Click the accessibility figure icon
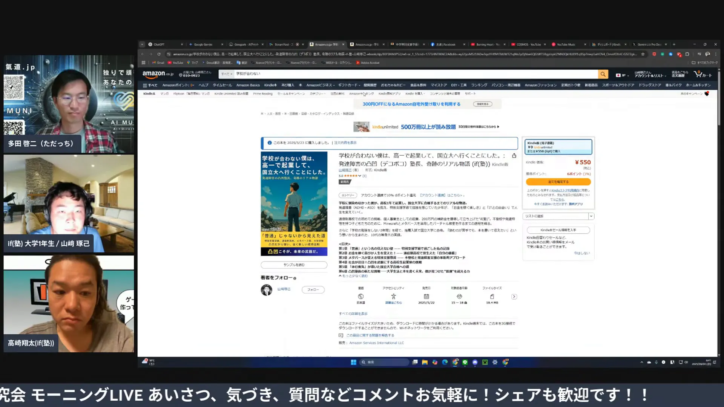This screenshot has width=724, height=407. (x=393, y=297)
